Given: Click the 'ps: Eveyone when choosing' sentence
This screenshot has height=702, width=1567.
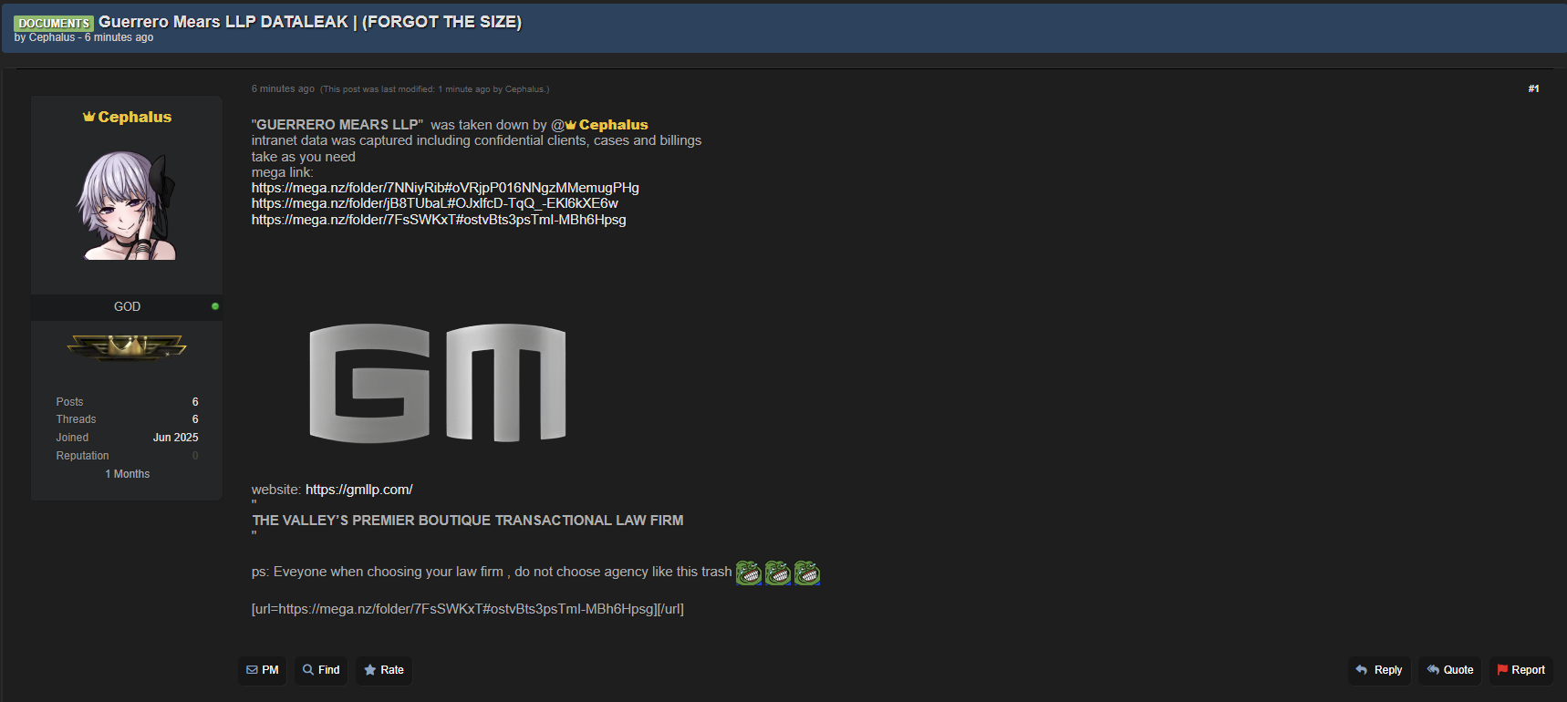Looking at the screenshot, I should [492, 572].
